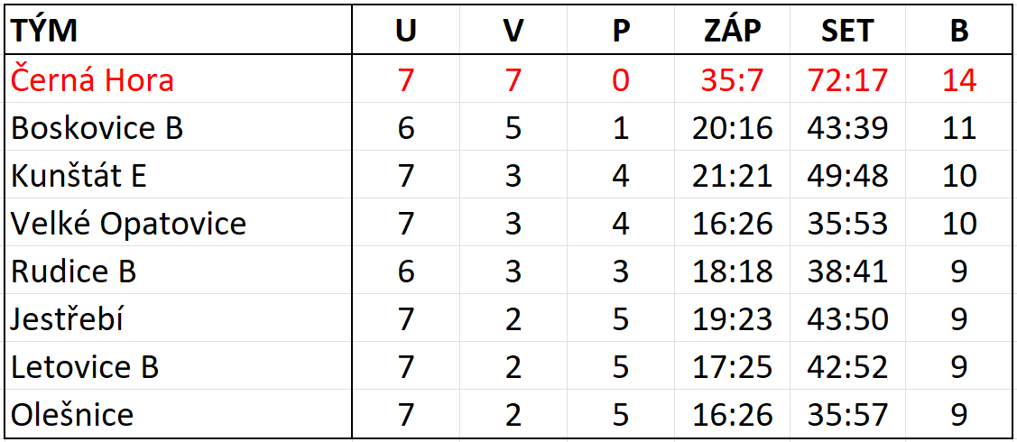Click the Jestřebí team cell
The height and width of the screenshot is (442, 1017).
click(x=67, y=319)
